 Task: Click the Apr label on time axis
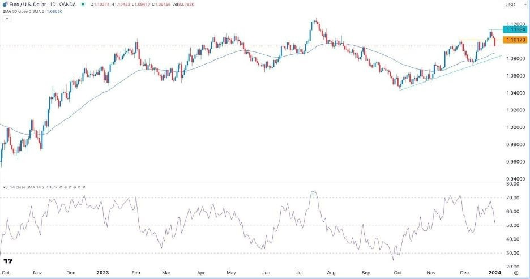tap(201, 273)
